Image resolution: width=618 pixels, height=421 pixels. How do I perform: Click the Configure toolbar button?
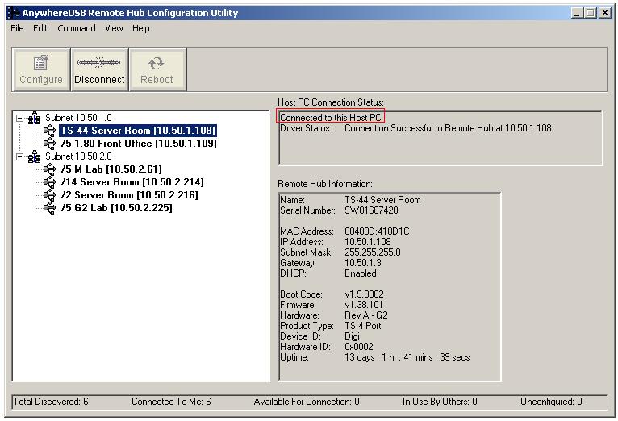(41, 69)
